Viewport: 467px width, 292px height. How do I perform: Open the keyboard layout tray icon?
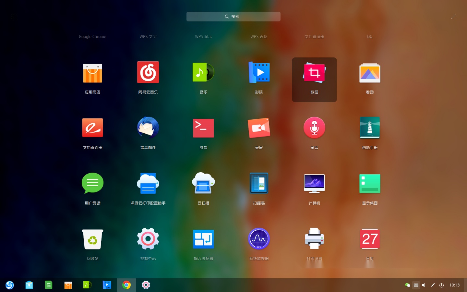click(x=416, y=285)
